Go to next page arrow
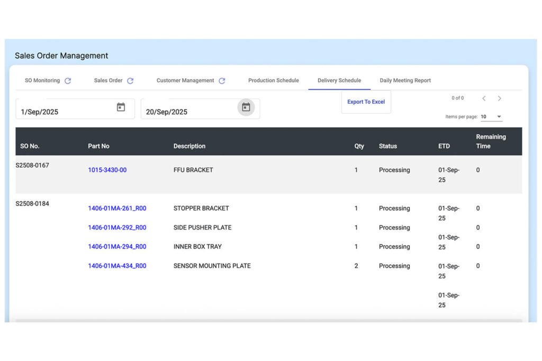Image resolution: width=542 pixels, height=361 pixels. [x=499, y=98]
